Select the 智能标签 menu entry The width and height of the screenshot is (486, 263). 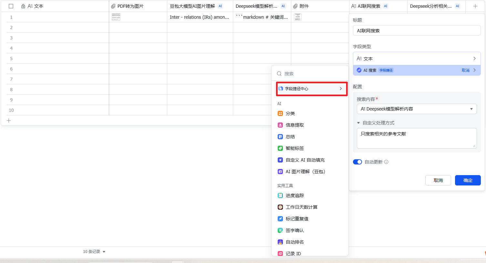pyautogui.click(x=310, y=148)
